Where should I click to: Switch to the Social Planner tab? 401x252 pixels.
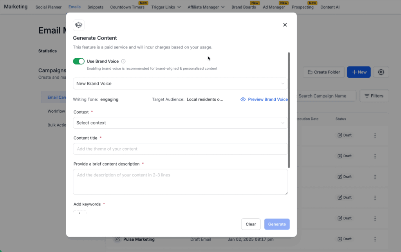pos(49,7)
